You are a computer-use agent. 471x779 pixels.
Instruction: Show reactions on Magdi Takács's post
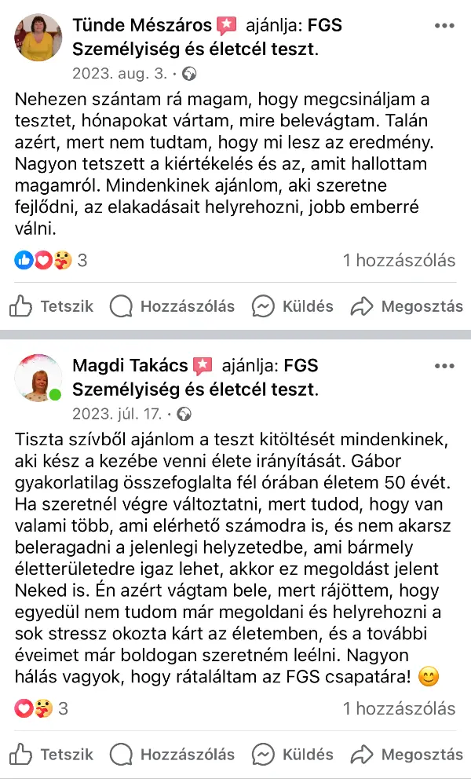coord(42,709)
